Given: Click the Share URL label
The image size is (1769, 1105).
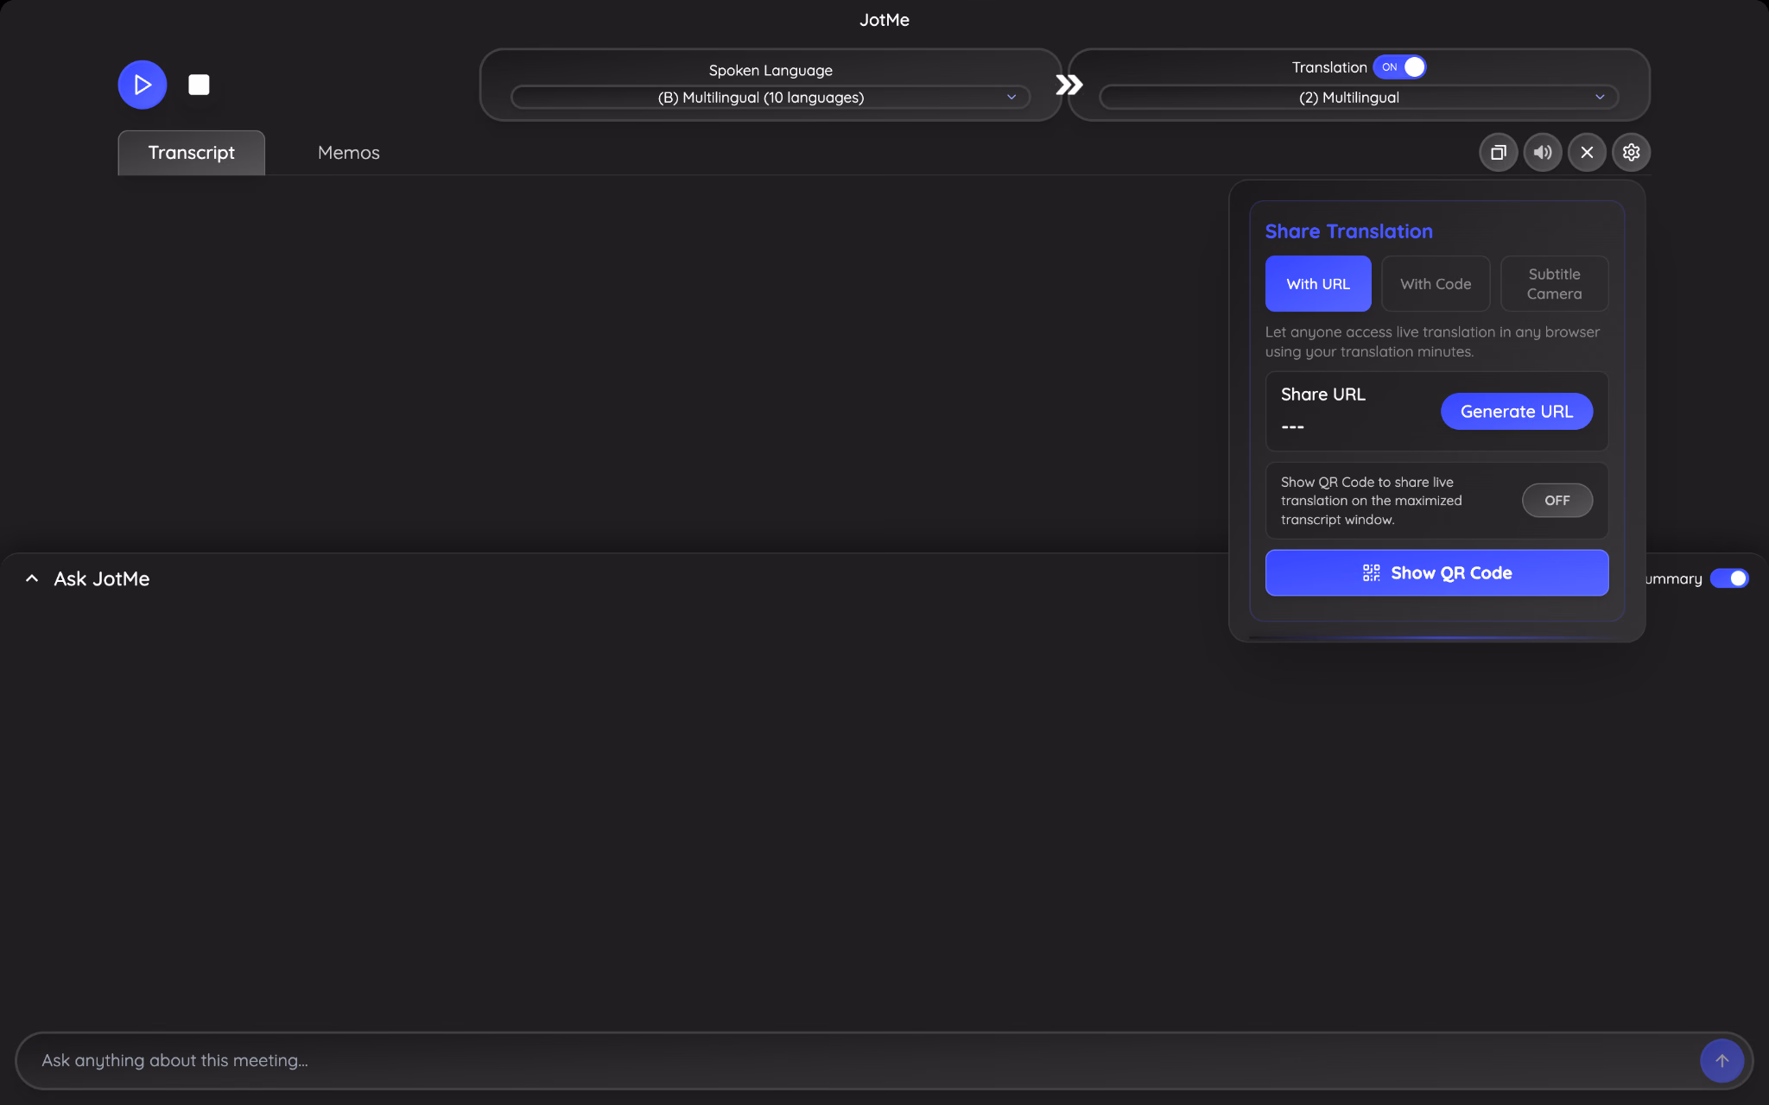Looking at the screenshot, I should coord(1322,395).
